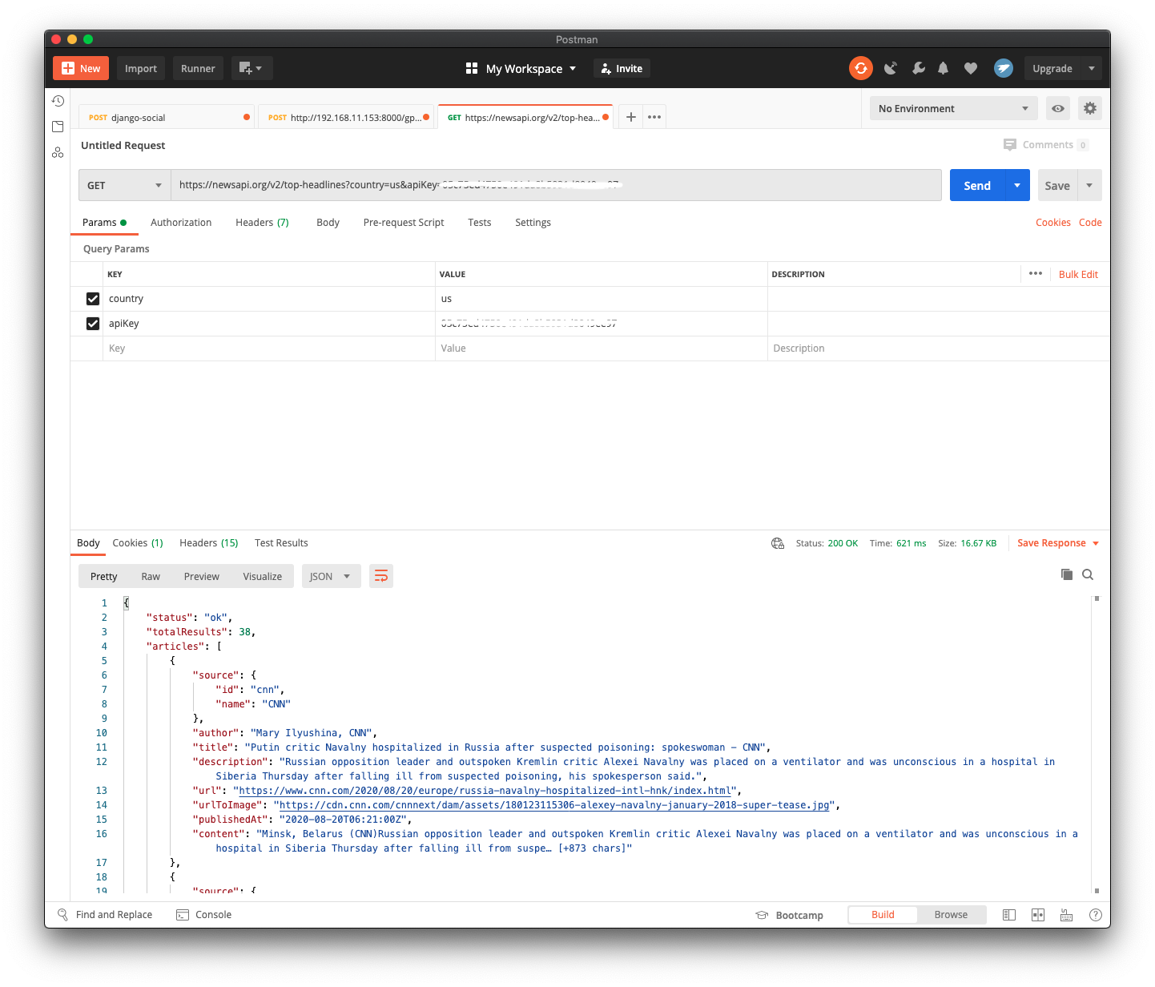Image resolution: width=1155 pixels, height=987 pixels.
Task: Click the network information globe icon
Action: pyautogui.click(x=778, y=543)
